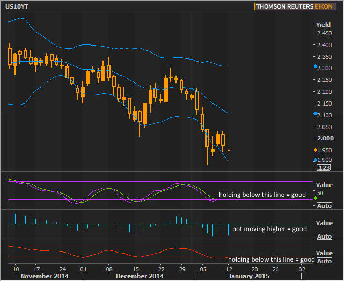Click the 'not moving higher = good' annotation
This screenshot has width=345, height=282.
269,229
